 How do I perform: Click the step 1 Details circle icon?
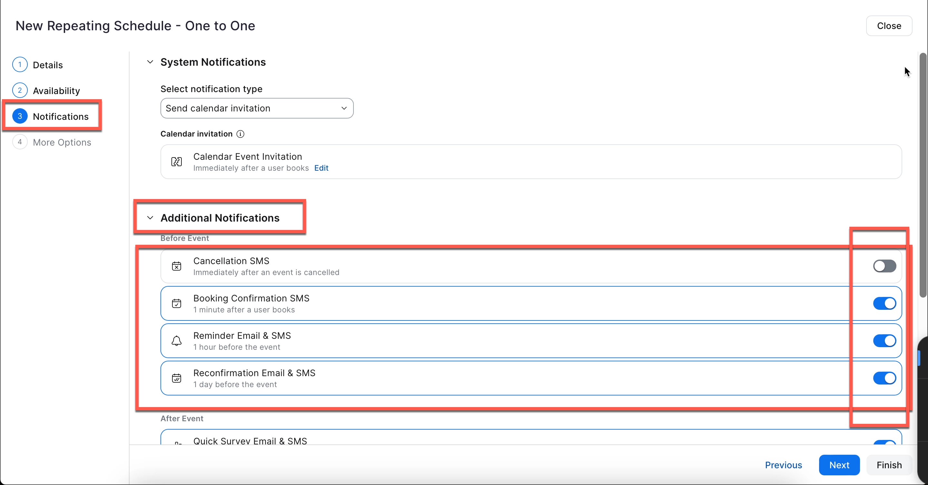click(x=20, y=65)
